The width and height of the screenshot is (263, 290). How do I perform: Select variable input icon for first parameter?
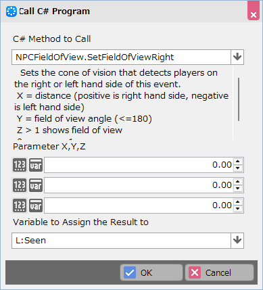[36, 165]
